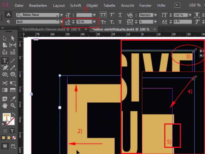Viewport: 205px width, 154px height.
Task: Switch to character formatting controls
Action: tap(8, 15)
